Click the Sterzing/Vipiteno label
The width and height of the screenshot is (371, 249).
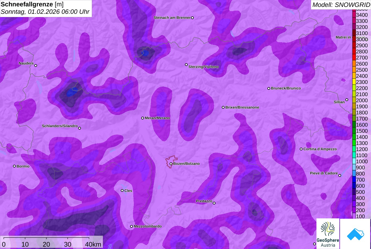[x=204, y=67]
